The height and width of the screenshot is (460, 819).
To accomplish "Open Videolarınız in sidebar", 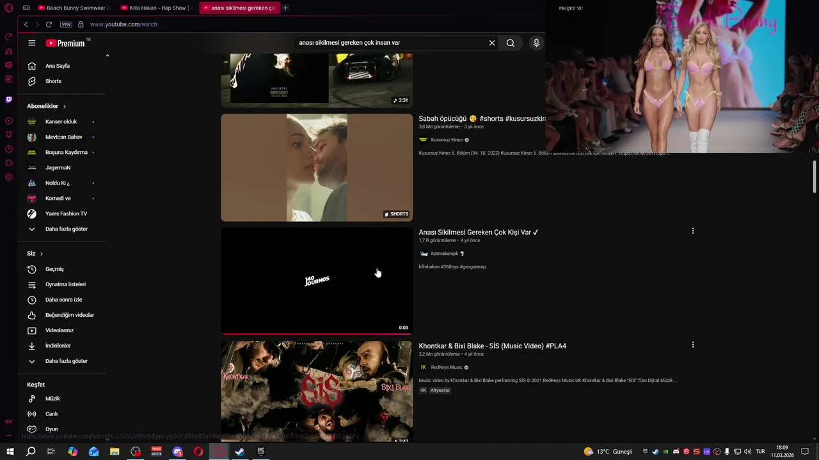I will [x=62, y=330].
